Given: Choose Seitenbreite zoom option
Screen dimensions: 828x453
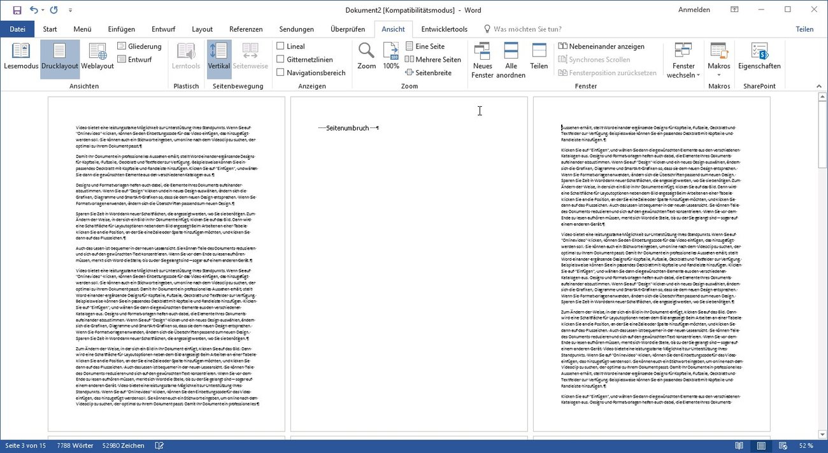Looking at the screenshot, I should (x=428, y=73).
